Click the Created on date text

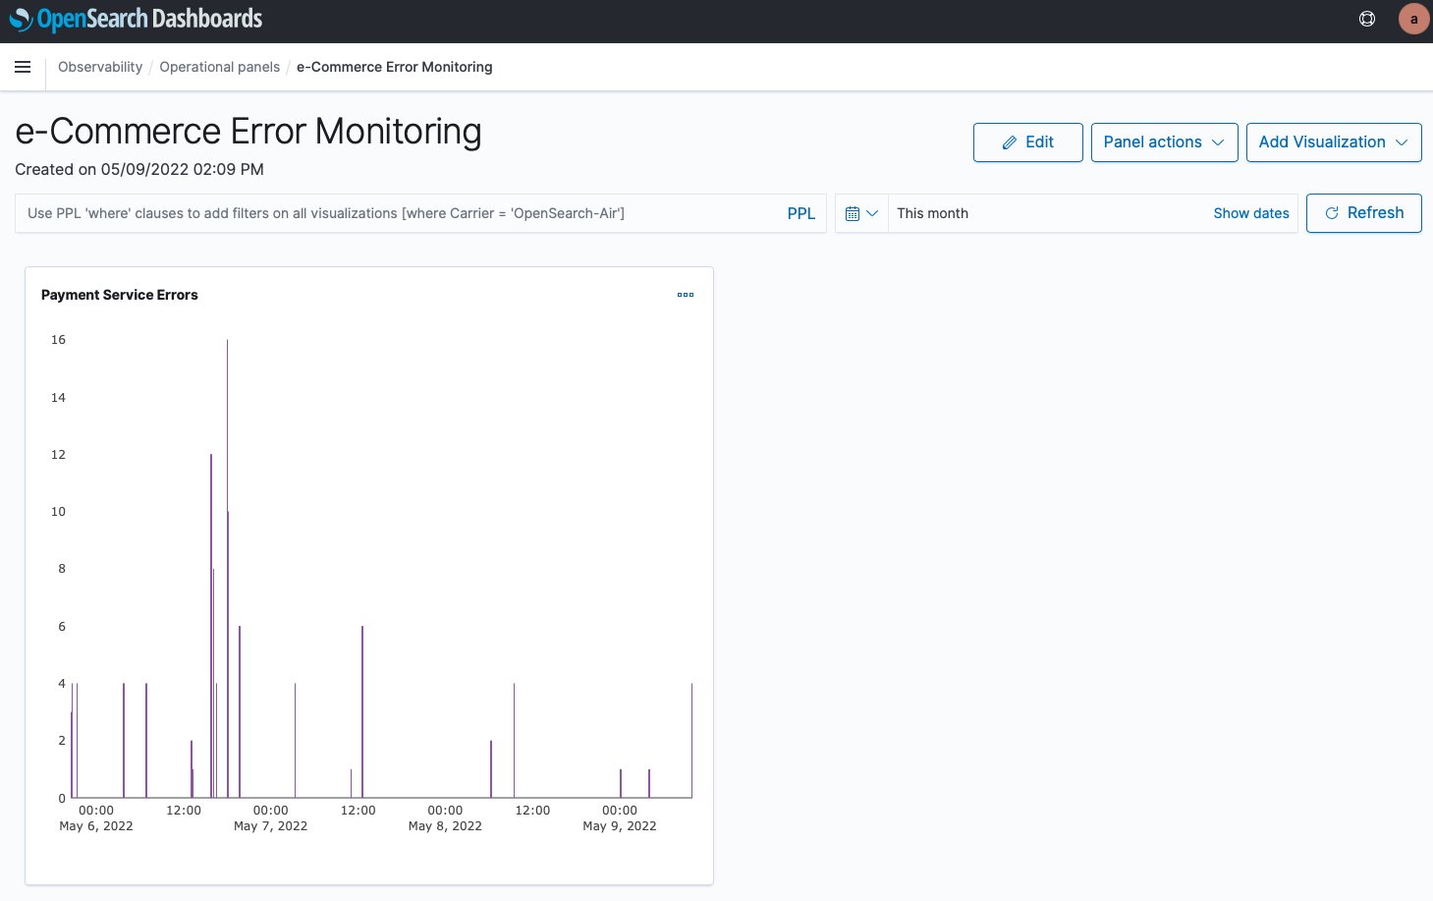tap(139, 169)
